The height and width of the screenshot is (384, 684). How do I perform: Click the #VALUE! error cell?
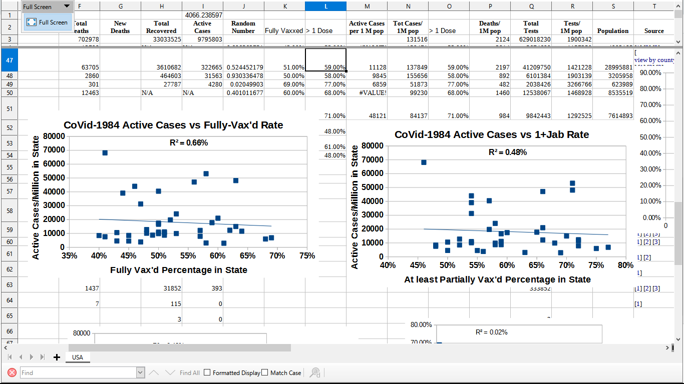click(367, 92)
